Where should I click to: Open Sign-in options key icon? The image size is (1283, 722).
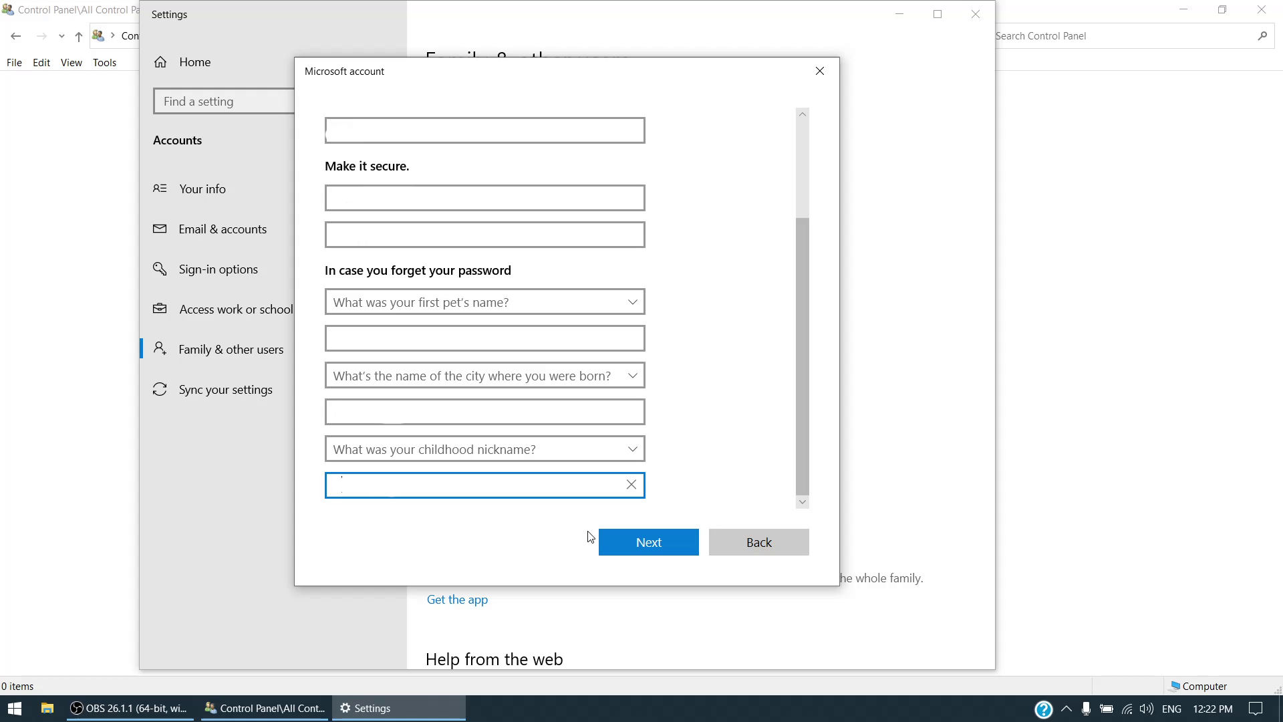tap(160, 269)
